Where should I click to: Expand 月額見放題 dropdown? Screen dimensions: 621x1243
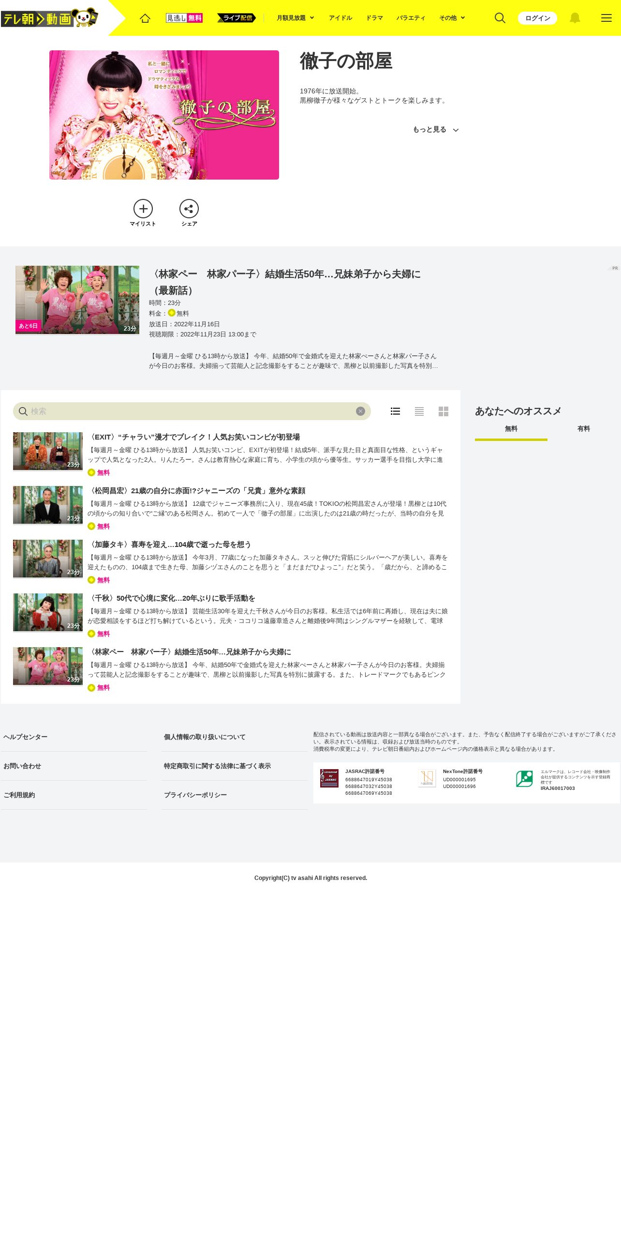point(296,18)
